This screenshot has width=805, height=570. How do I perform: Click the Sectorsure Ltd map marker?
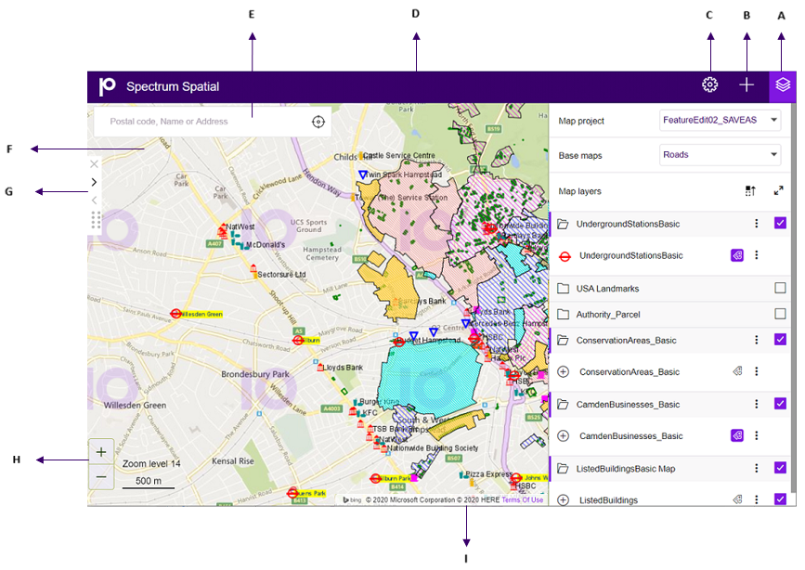coord(253,269)
